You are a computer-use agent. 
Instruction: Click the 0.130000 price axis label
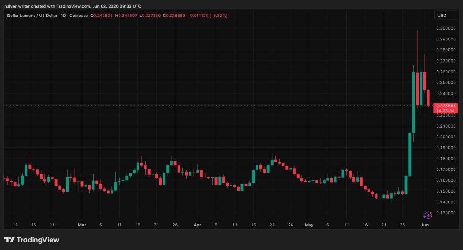(446, 213)
